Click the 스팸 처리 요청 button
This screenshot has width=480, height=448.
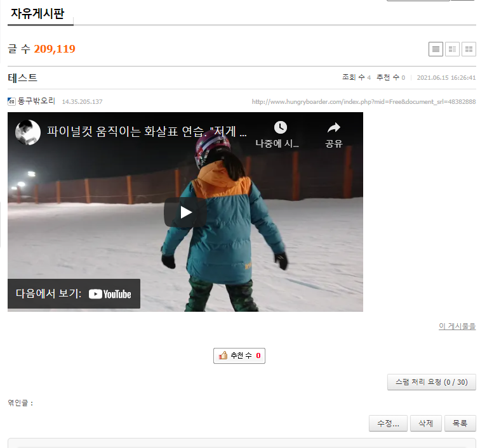[x=431, y=382]
